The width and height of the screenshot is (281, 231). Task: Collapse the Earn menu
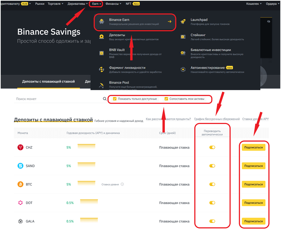click(x=97, y=4)
